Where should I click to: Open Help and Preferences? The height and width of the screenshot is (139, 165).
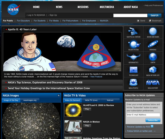click(153, 5)
